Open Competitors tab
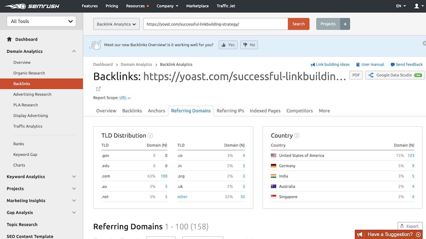The width and height of the screenshot is (426, 239). (x=299, y=111)
